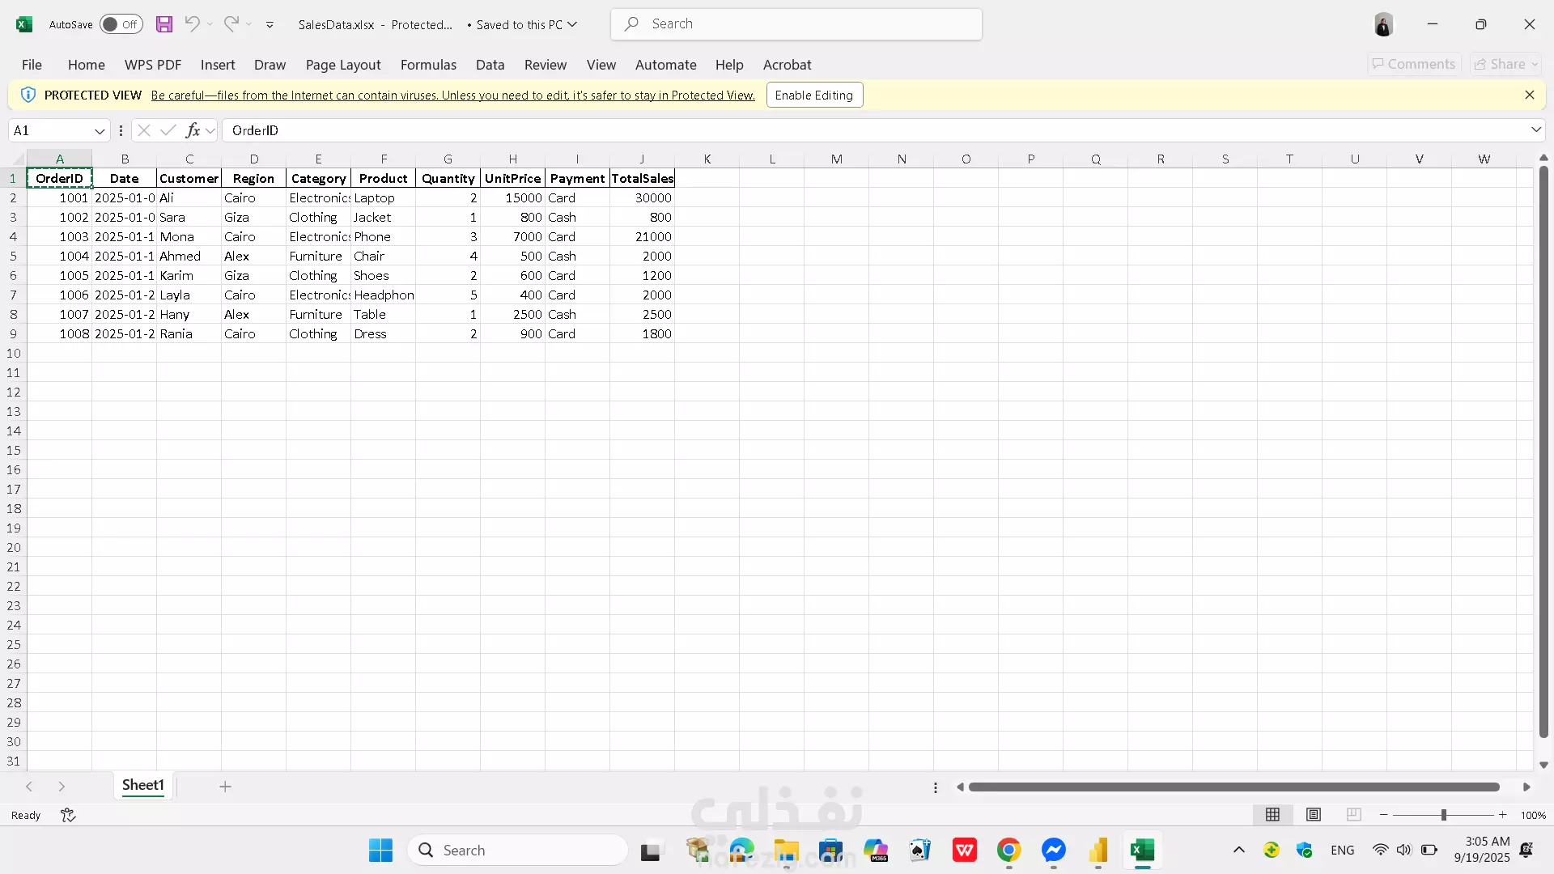Image resolution: width=1554 pixels, height=874 pixels.
Task: Toggle the AutoSave switch
Action: (x=121, y=24)
